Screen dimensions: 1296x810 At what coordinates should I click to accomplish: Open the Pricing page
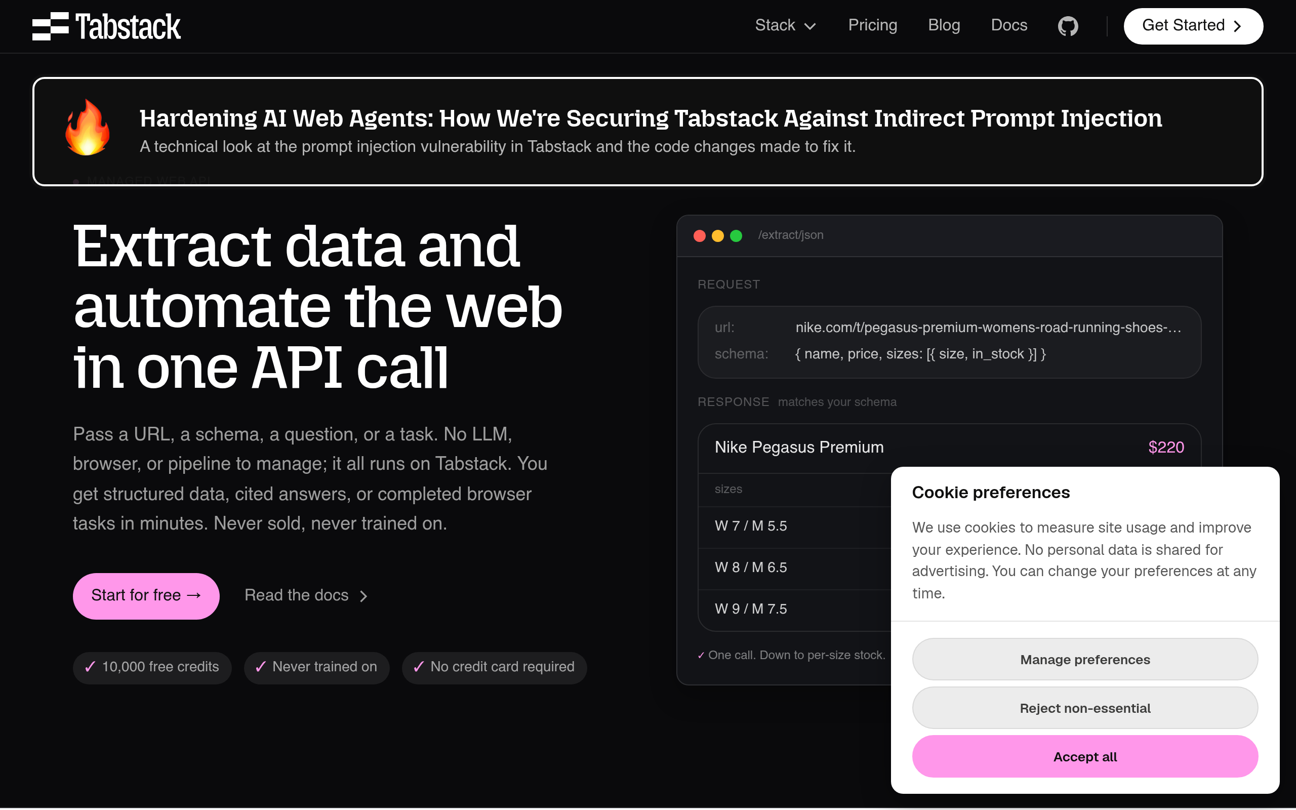point(872,25)
